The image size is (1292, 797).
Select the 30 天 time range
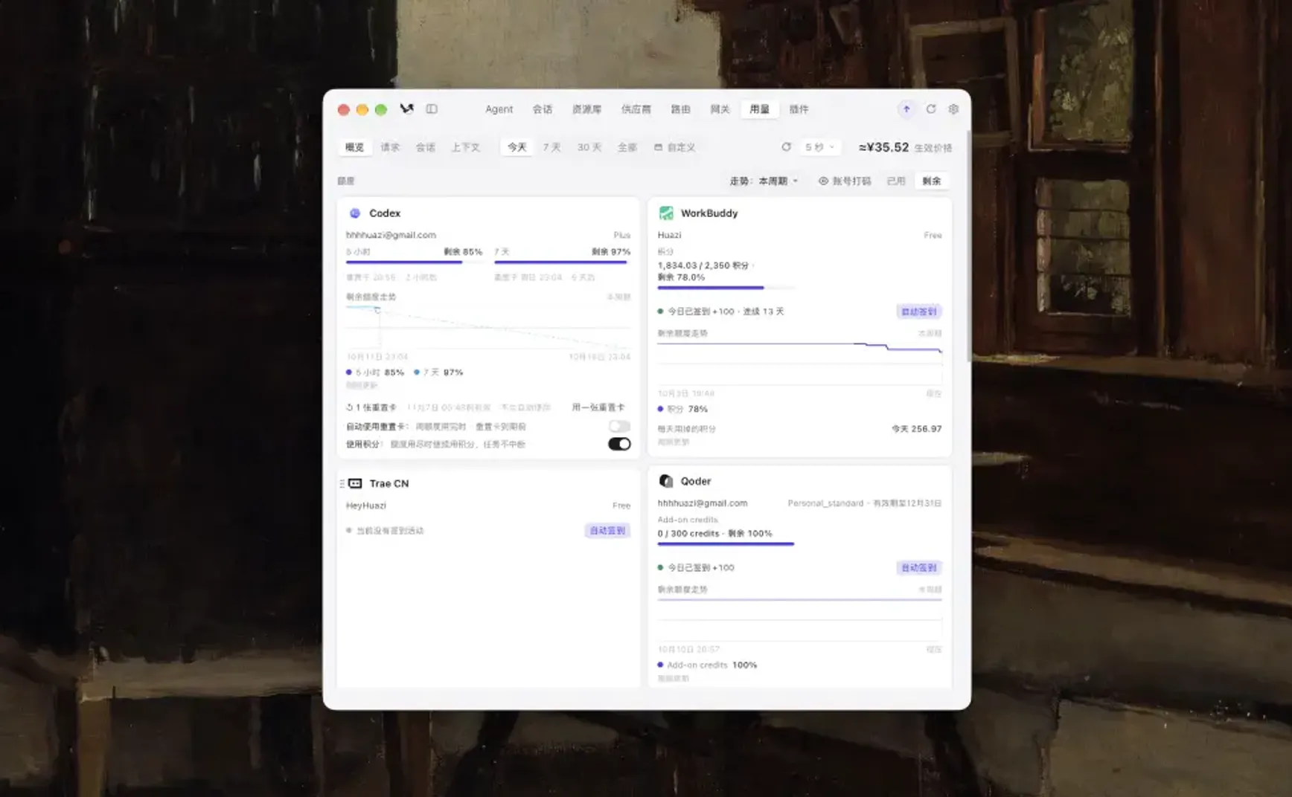pos(589,147)
